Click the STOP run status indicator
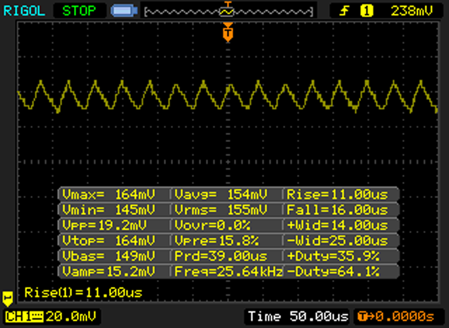The image size is (449, 328). tap(79, 11)
